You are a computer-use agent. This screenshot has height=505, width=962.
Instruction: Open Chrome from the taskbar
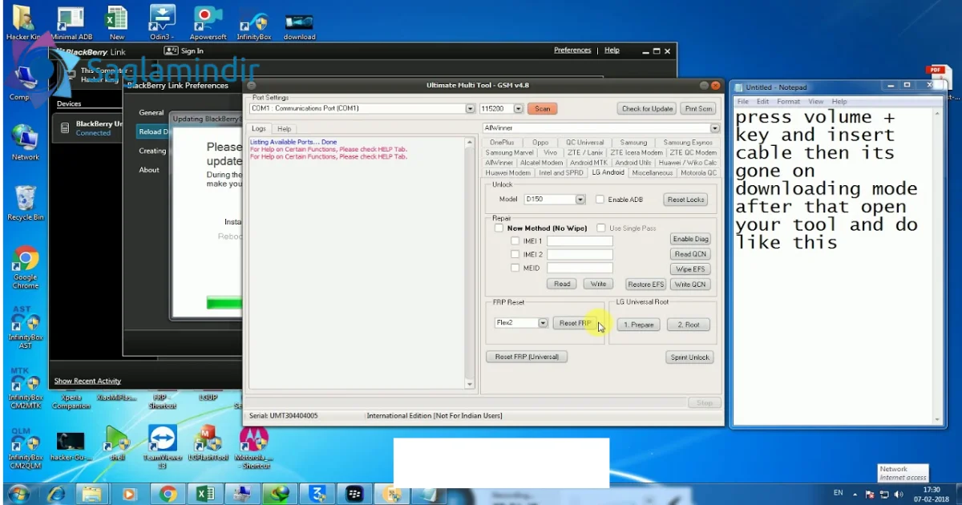click(x=167, y=494)
